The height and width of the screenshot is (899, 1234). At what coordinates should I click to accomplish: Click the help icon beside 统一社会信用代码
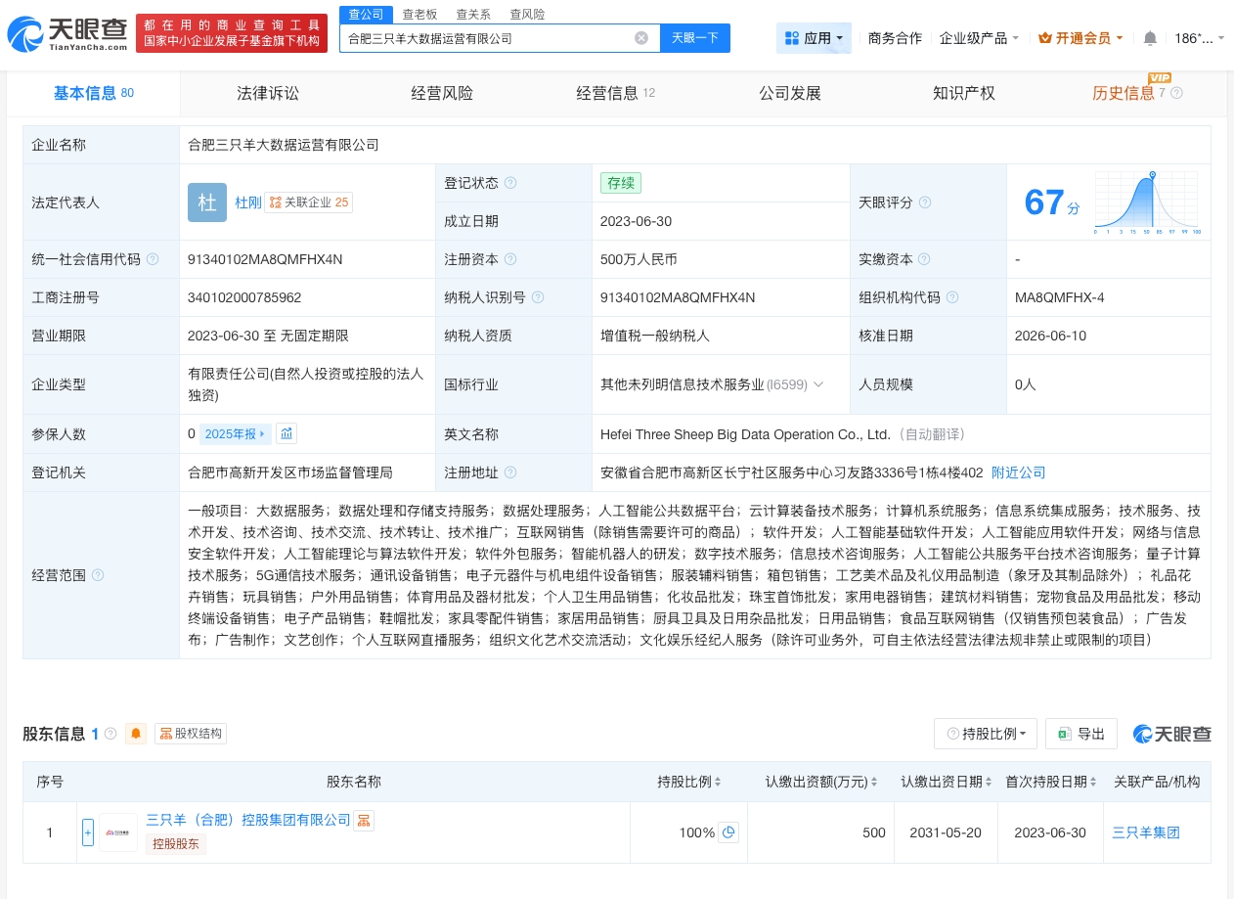(x=152, y=259)
